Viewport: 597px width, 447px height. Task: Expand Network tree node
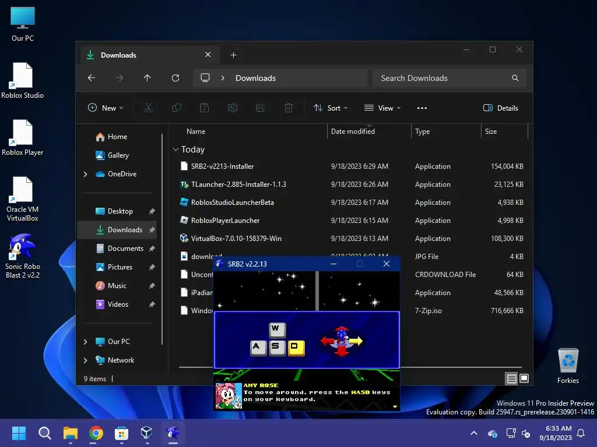pyautogui.click(x=85, y=360)
